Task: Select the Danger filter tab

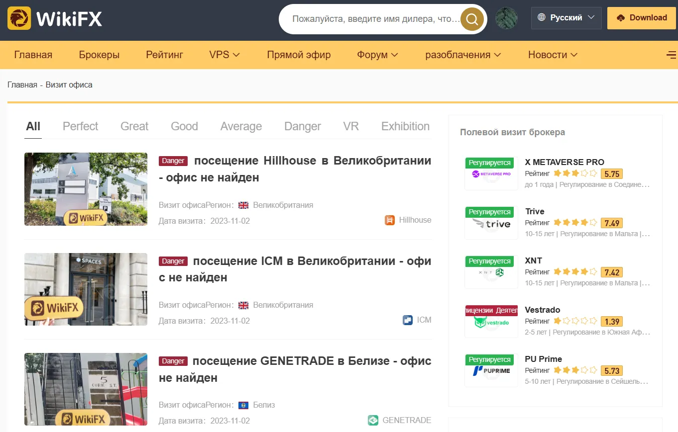Action: (303, 126)
